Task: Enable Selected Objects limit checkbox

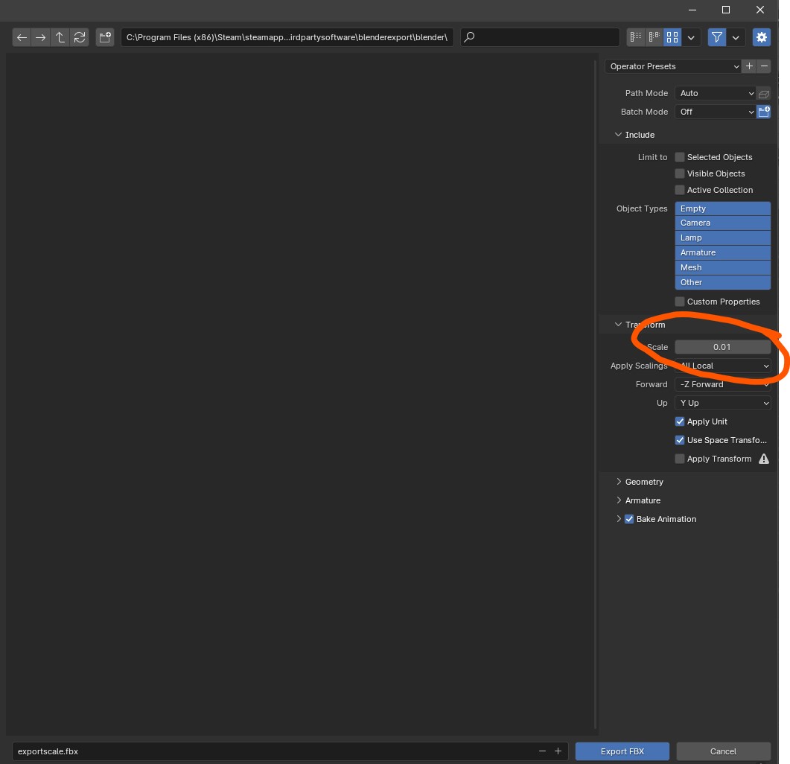Action: pos(680,157)
